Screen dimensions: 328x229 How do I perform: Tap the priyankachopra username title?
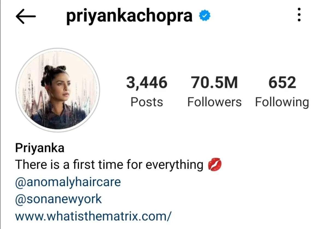(x=129, y=16)
